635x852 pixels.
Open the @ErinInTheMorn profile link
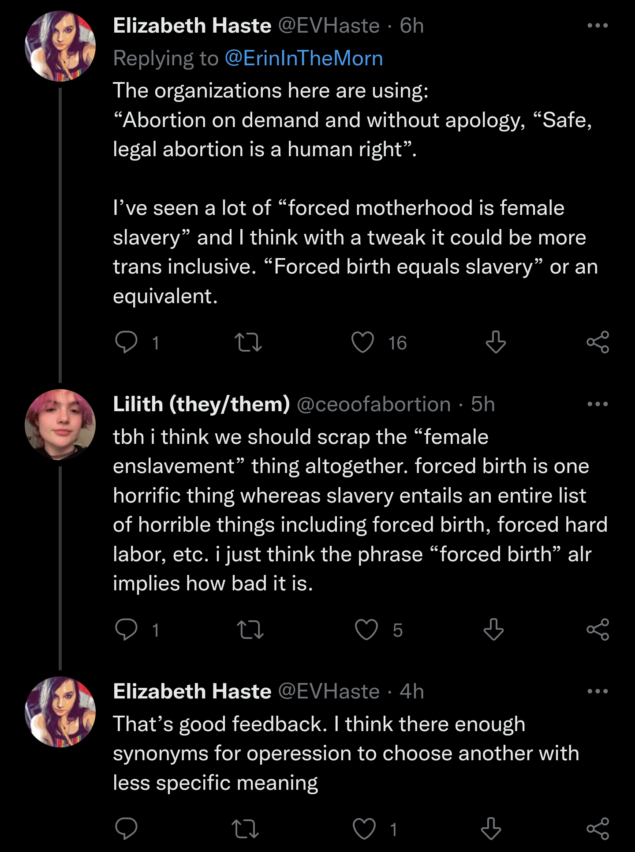(303, 58)
